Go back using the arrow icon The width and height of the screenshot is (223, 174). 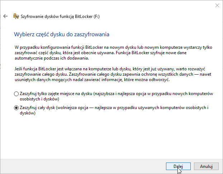(x=5, y=16)
